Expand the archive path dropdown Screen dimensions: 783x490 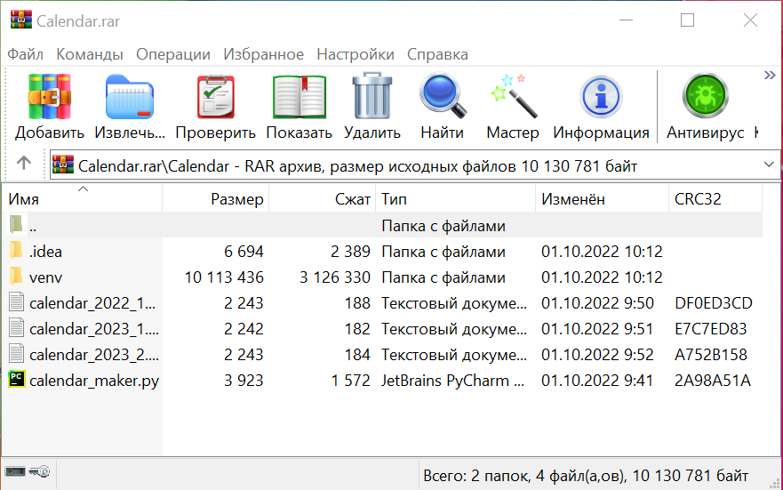[768, 165]
